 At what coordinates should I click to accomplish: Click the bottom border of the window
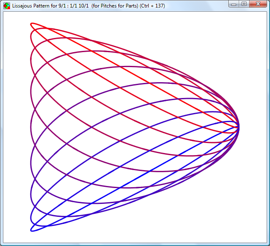coord(135,244)
